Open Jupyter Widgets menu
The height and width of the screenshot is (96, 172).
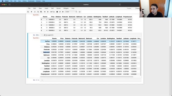(x=66, y=8)
